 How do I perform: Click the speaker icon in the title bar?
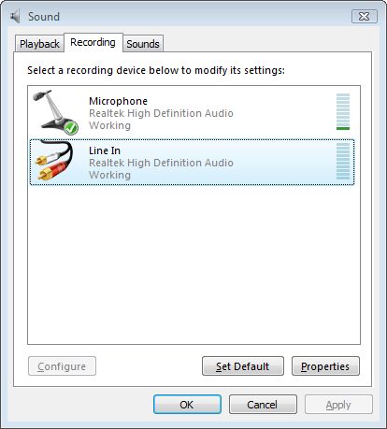15,16
